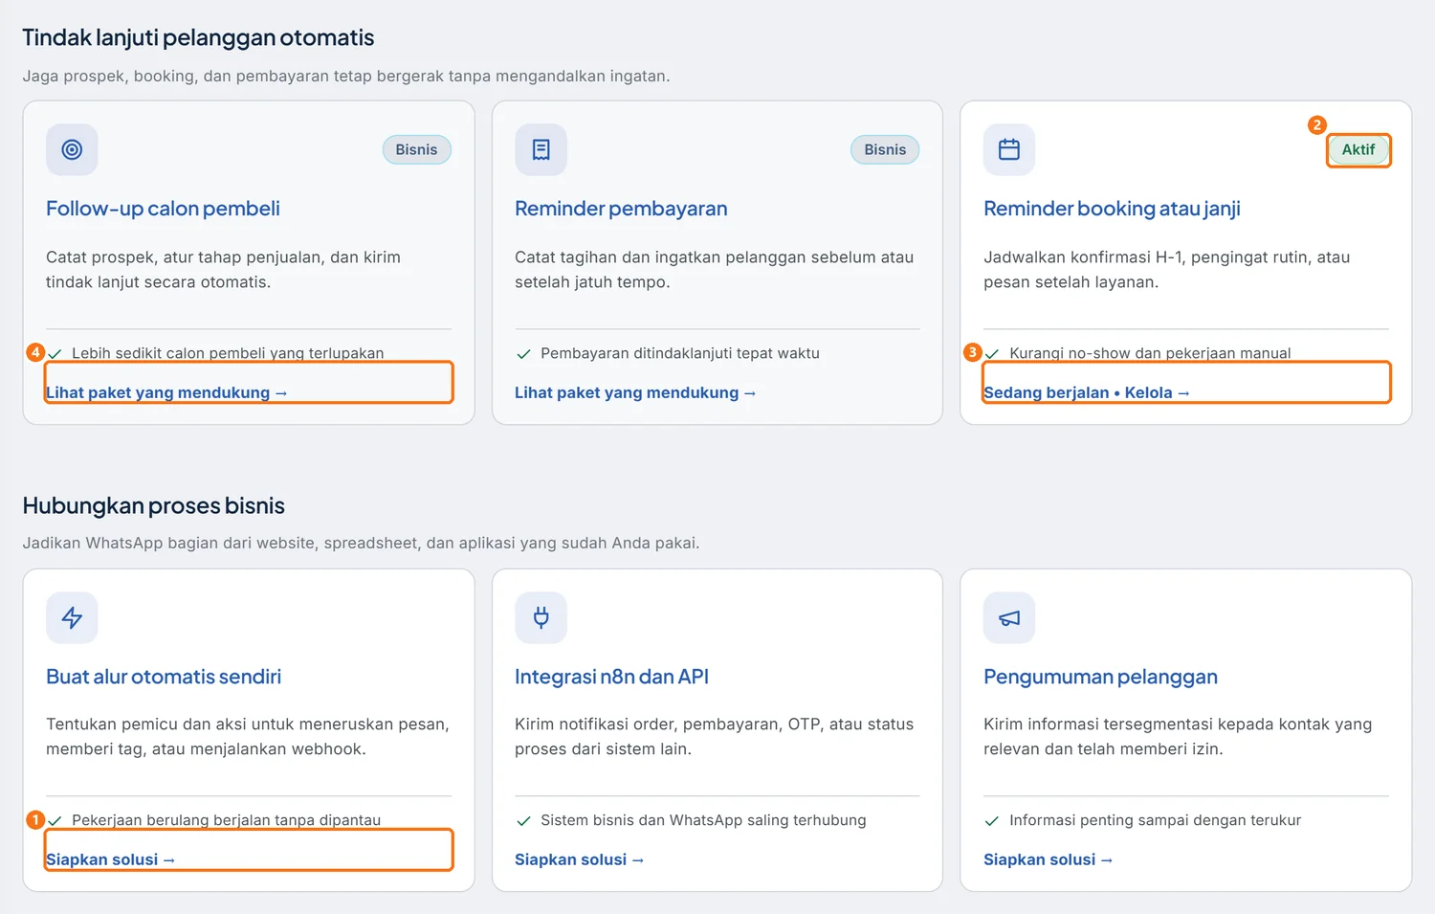Click checkmark beside 'Pembayaran ditindaklanjuti tepat waktu'

point(523,354)
